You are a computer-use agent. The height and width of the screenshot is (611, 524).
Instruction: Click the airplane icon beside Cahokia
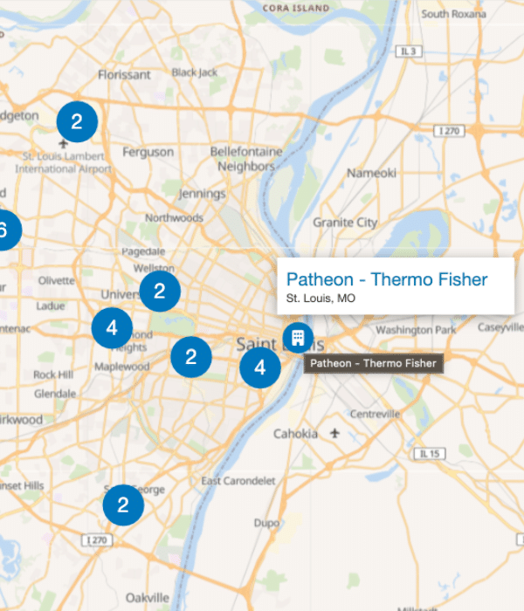tap(334, 433)
